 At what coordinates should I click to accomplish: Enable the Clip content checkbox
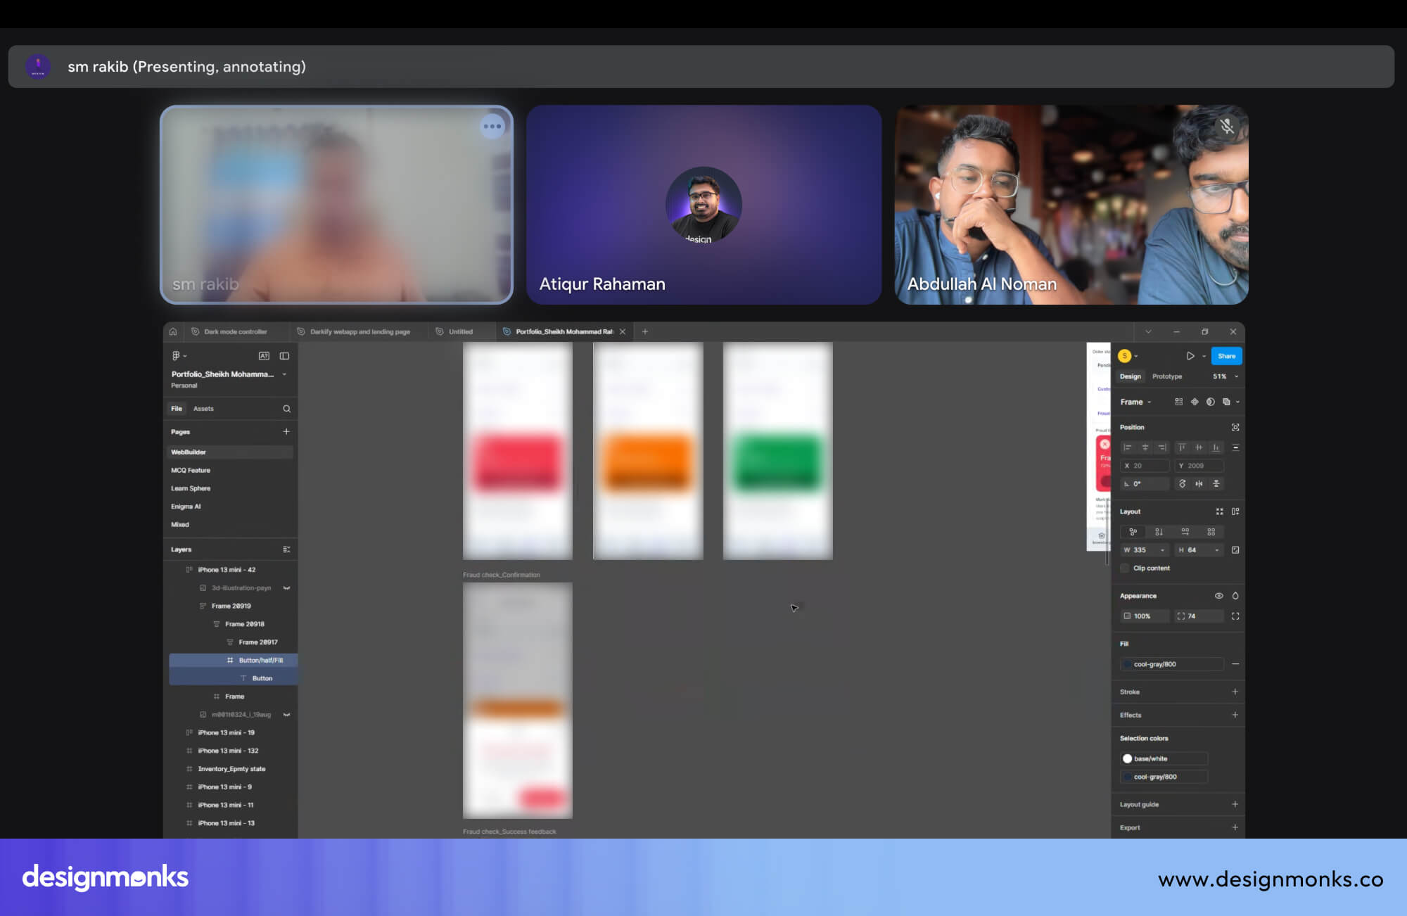click(x=1125, y=568)
